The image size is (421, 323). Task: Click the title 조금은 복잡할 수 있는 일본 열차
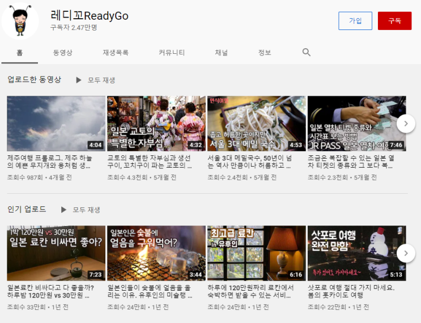[x=351, y=161]
